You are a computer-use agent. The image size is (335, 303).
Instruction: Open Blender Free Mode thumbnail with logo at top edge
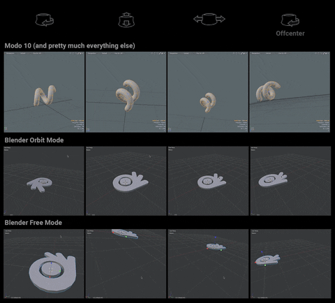click(x=126, y=264)
